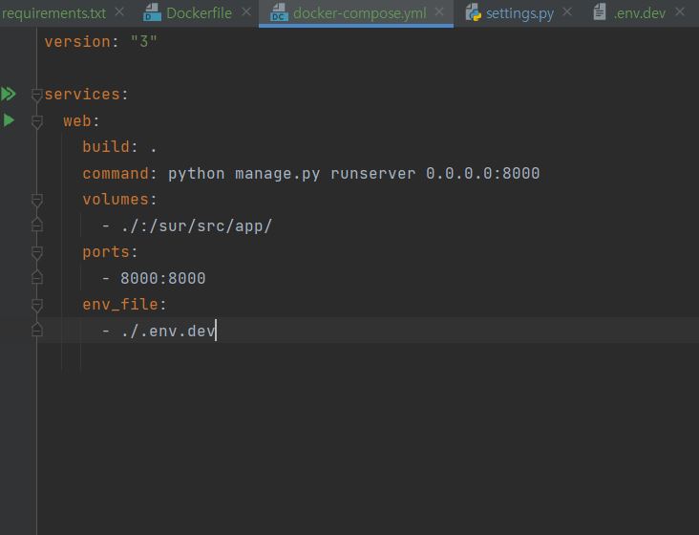This screenshot has height=535, width=699.
Task: Collapse the web block fold marker
Action: click(x=37, y=121)
